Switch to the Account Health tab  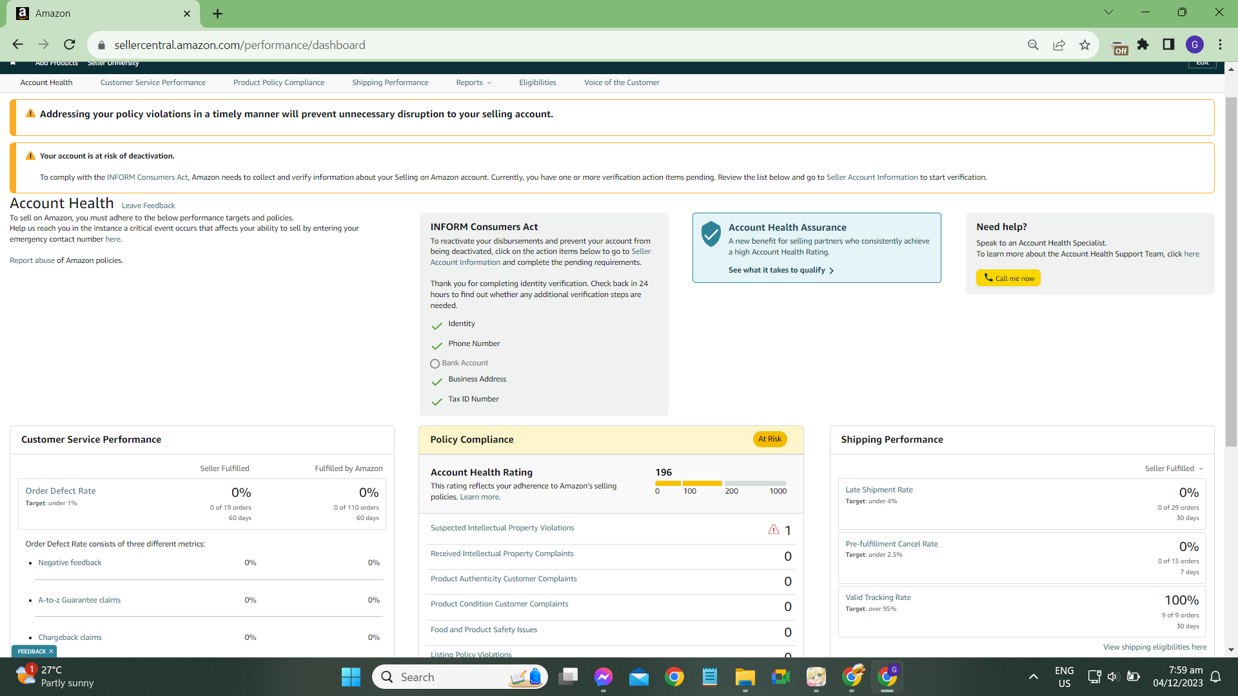point(46,82)
